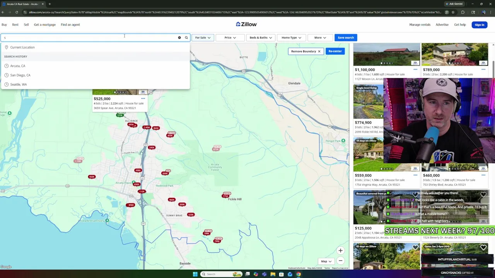Open more options for the $460,000 listing
Image resolution: width=495 pixels, height=278 pixels.
[x=483, y=175]
